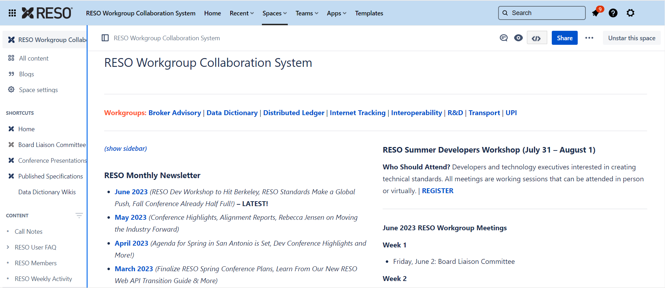Expand the Teams dropdown
The width and height of the screenshot is (665, 288).
pos(307,13)
